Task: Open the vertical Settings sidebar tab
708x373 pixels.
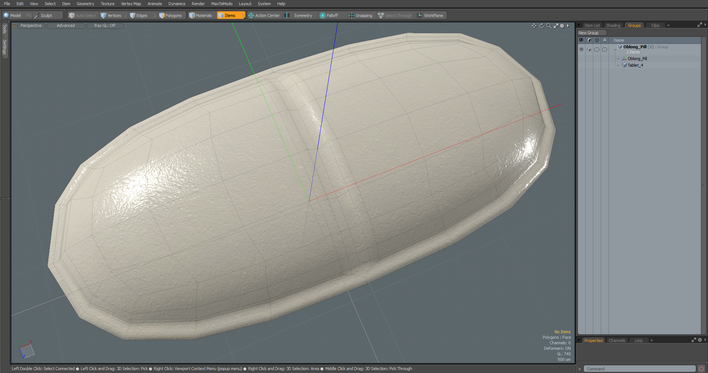Action: tap(4, 48)
